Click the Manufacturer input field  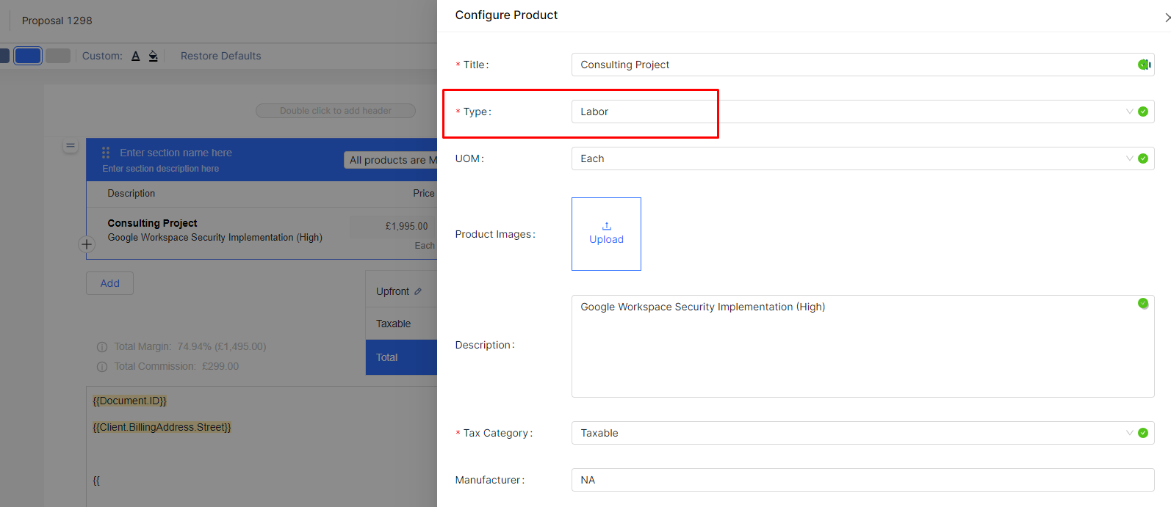point(862,480)
